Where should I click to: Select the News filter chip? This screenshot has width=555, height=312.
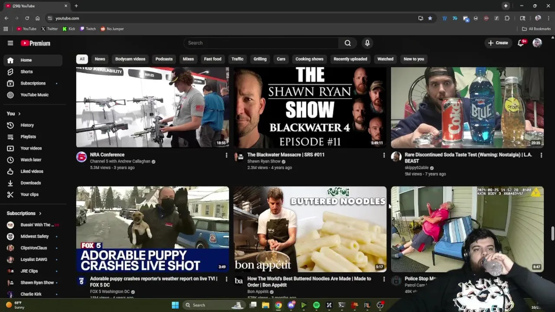tap(100, 59)
